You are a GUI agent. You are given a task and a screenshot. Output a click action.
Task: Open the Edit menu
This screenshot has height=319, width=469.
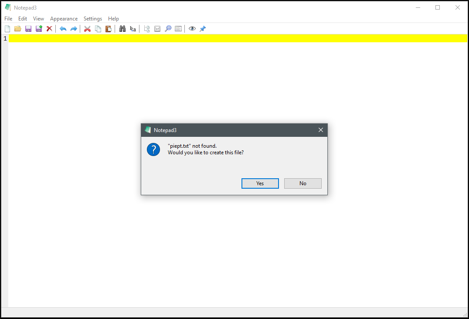[23, 19]
